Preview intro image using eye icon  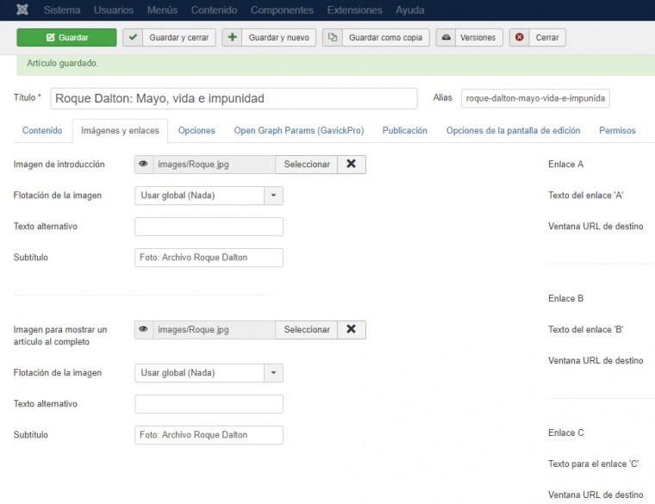tap(144, 165)
